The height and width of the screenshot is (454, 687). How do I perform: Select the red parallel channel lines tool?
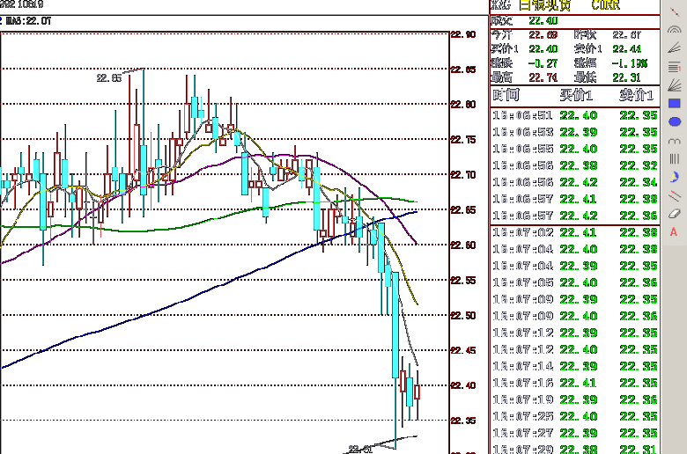click(675, 195)
